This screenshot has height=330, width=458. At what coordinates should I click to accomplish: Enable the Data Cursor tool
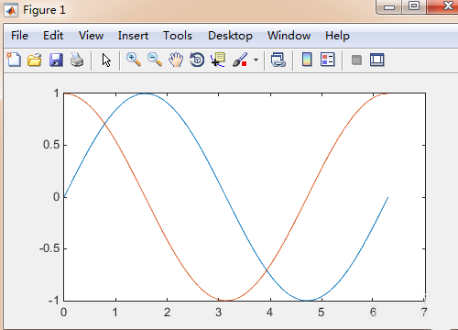[x=218, y=60]
